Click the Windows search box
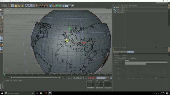This screenshot has height=95, width=170. [x=19, y=93]
